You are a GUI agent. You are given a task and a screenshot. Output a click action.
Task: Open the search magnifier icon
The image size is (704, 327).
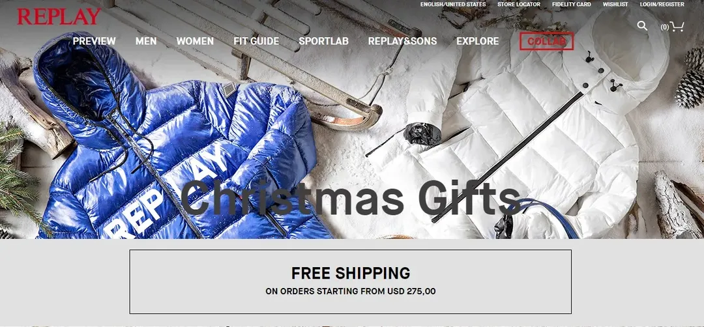coord(643,26)
